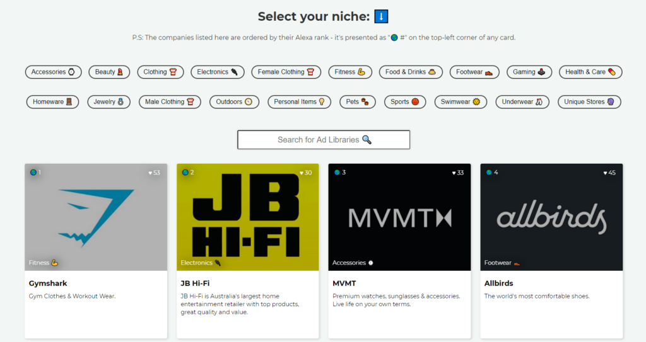This screenshot has width=646, height=342.
Task: Filter by the Jewelry niche
Action: [109, 101]
